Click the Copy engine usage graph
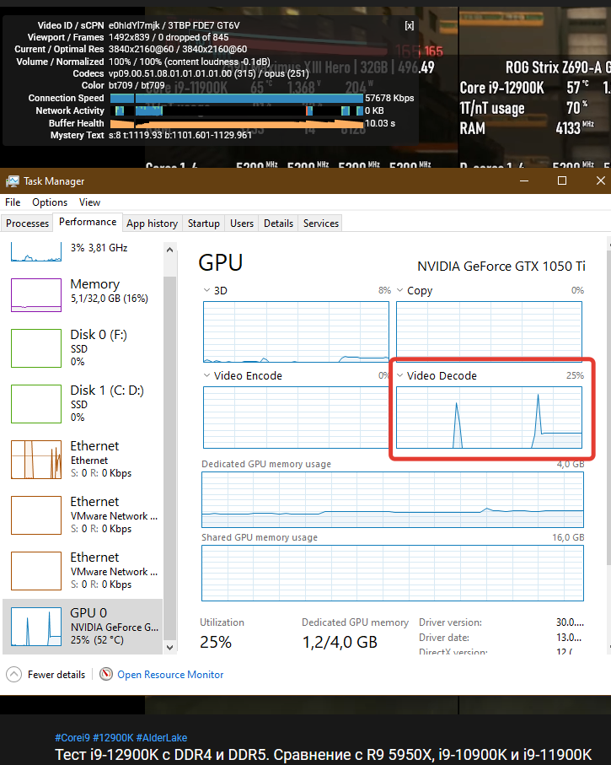Viewport: 611px width, 765px height. pos(489,331)
